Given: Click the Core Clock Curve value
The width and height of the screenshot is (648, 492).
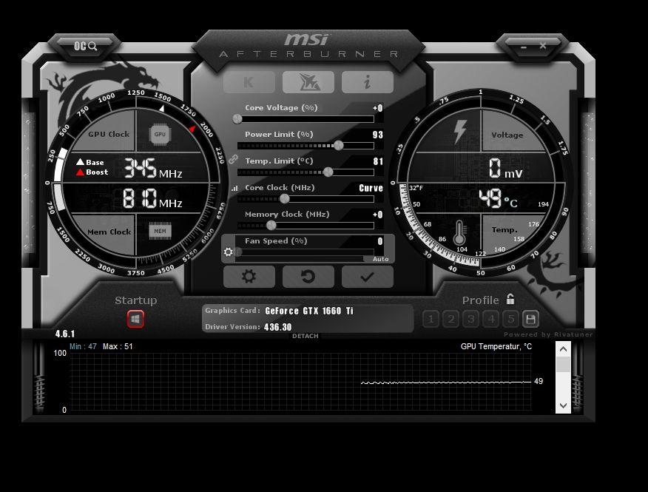Looking at the screenshot, I should 371,188.
